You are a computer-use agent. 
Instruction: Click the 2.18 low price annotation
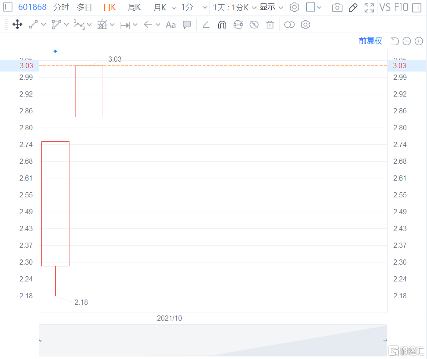coord(81,302)
